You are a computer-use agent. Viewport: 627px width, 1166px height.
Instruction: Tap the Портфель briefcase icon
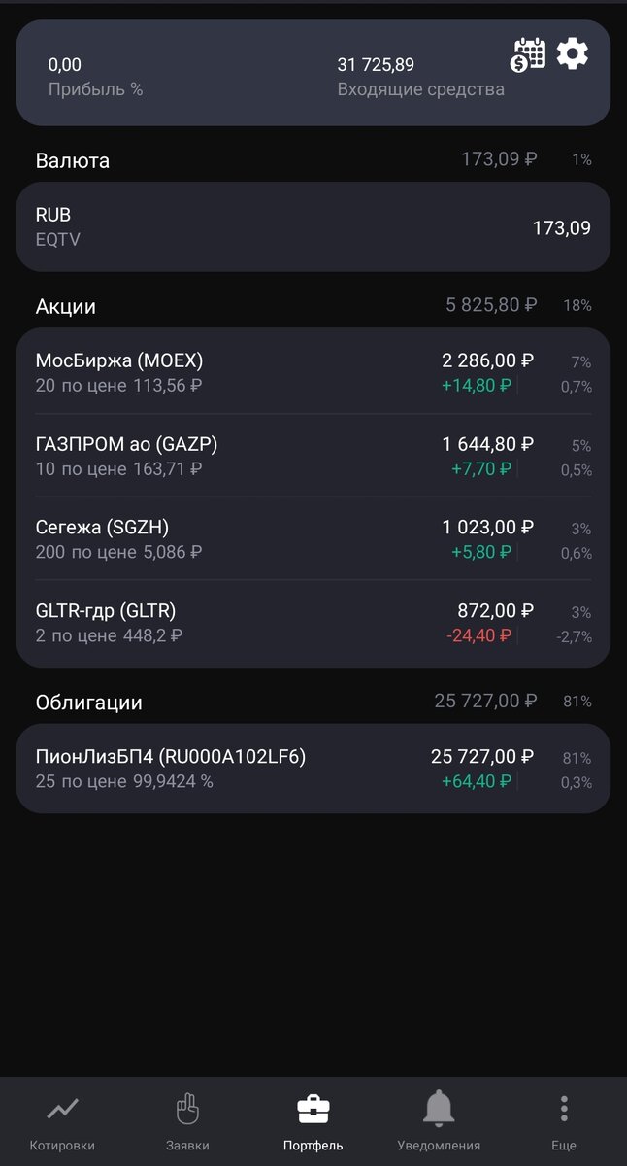point(313,1109)
